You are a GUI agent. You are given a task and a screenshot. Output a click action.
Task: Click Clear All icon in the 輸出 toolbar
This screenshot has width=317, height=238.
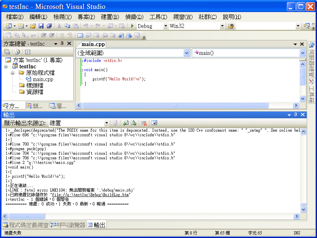(x=144, y=123)
